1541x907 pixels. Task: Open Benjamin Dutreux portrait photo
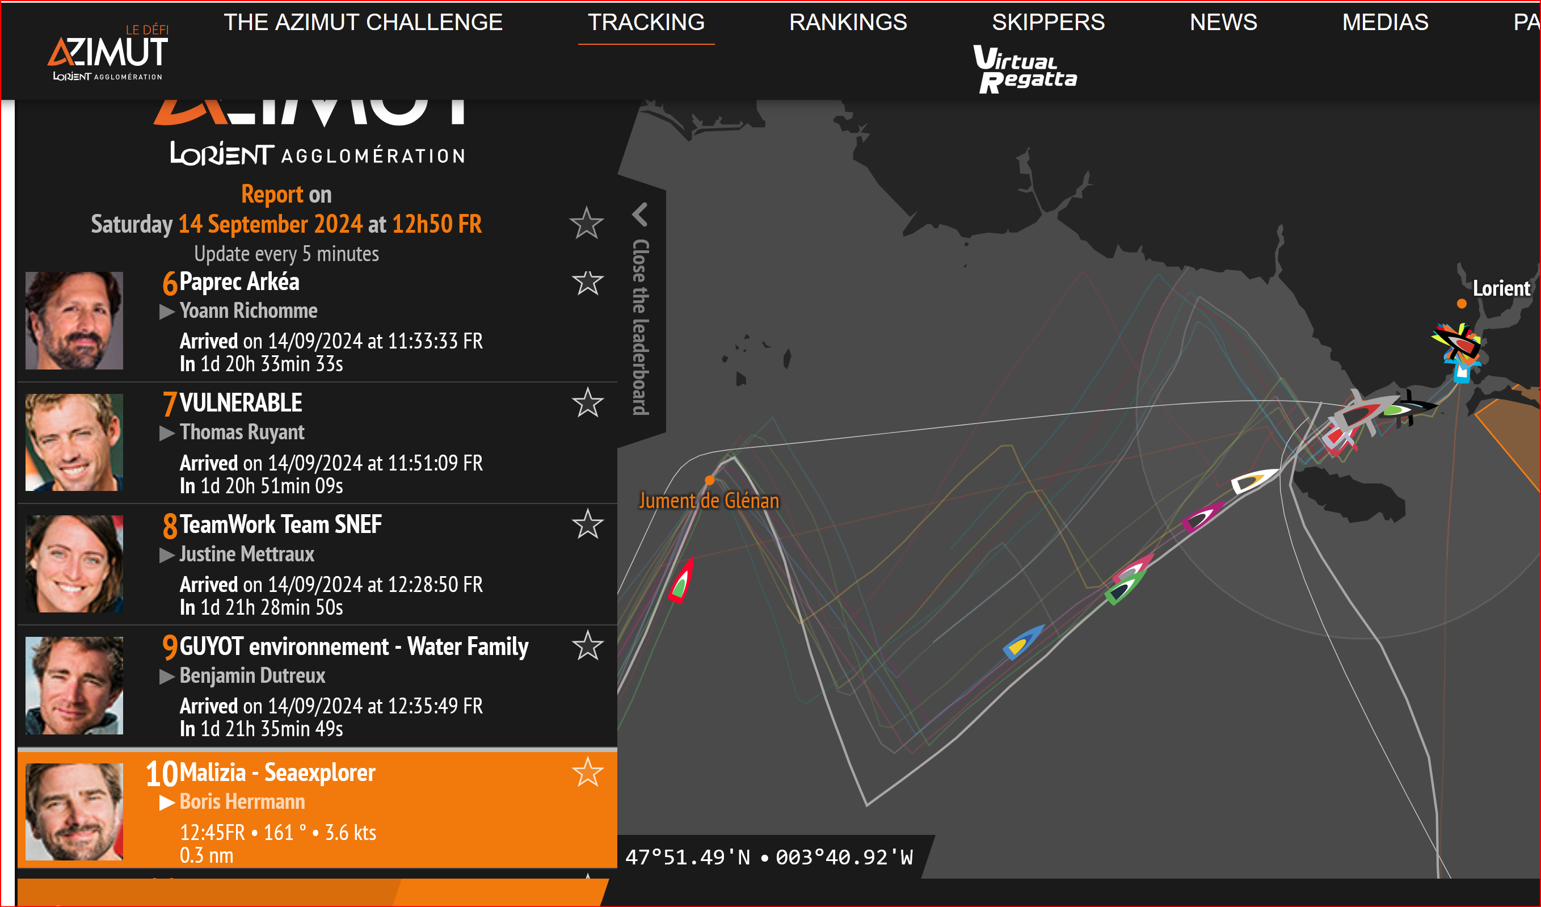coord(74,686)
